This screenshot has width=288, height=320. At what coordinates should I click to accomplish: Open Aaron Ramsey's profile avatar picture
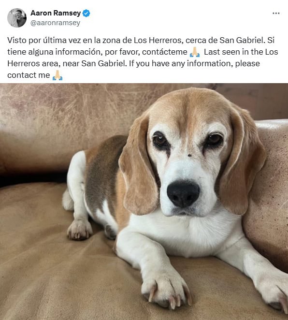pyautogui.click(x=17, y=18)
